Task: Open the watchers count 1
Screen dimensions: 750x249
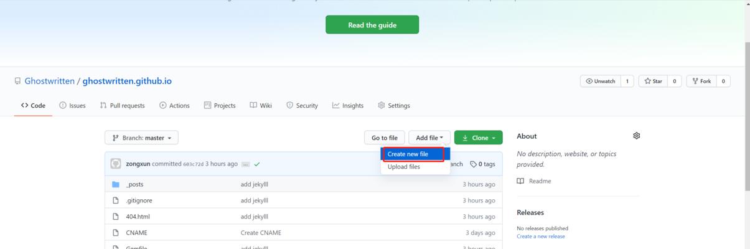Action: [x=627, y=81]
